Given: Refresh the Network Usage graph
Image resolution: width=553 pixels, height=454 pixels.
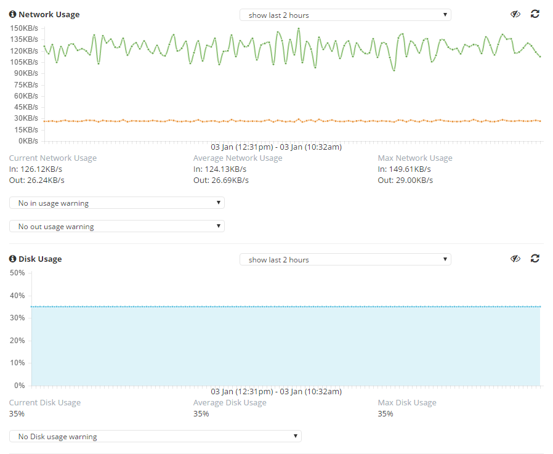Looking at the screenshot, I should pos(535,14).
